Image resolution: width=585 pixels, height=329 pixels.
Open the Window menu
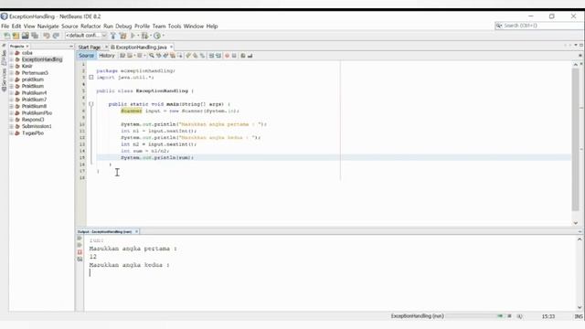click(x=193, y=27)
